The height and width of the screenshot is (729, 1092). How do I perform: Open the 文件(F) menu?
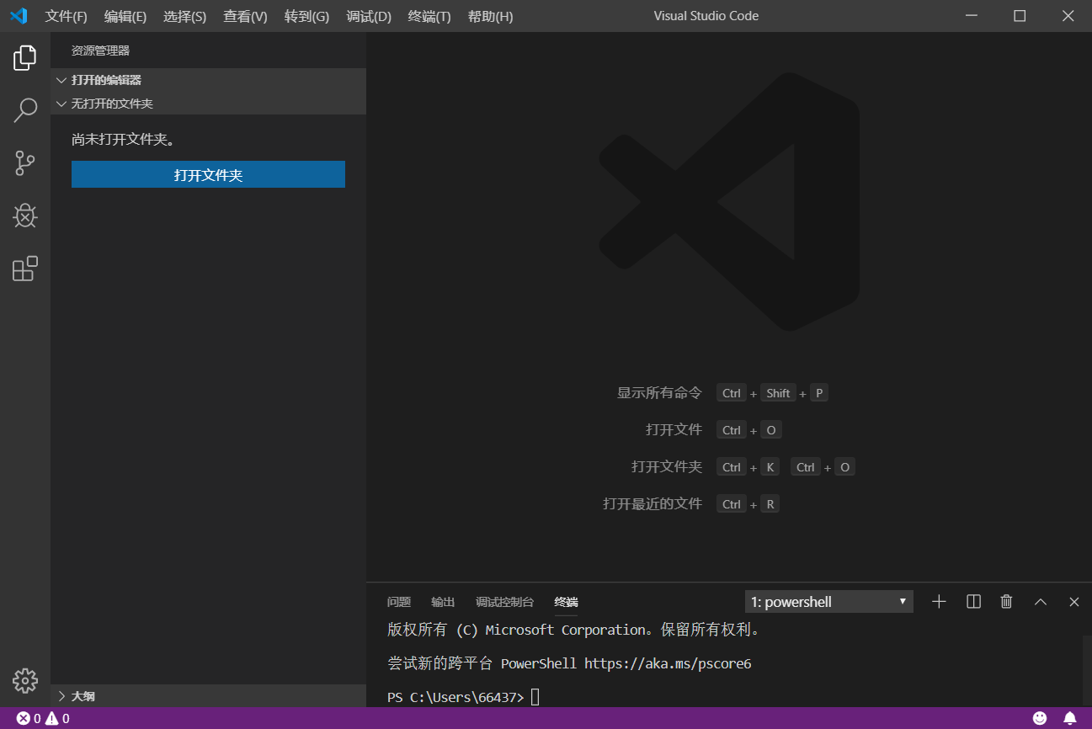[66, 16]
